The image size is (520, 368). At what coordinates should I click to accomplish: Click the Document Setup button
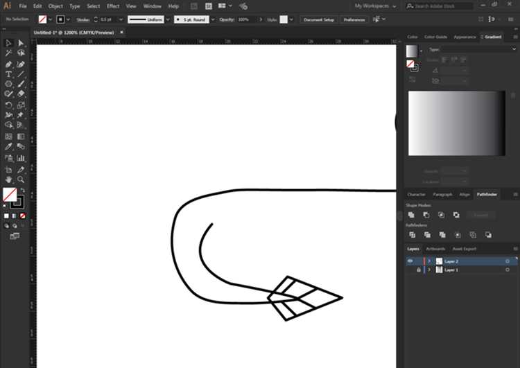click(x=319, y=19)
